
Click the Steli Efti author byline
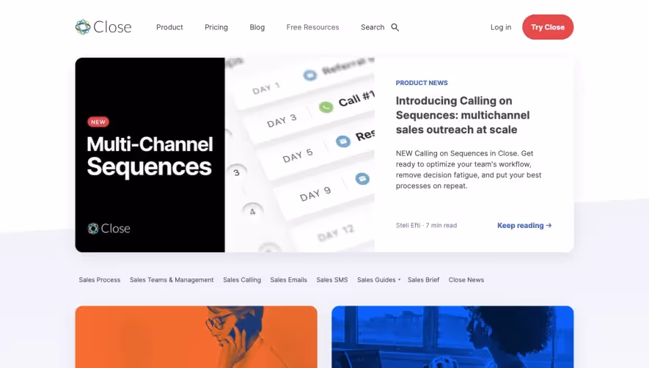[x=408, y=225]
